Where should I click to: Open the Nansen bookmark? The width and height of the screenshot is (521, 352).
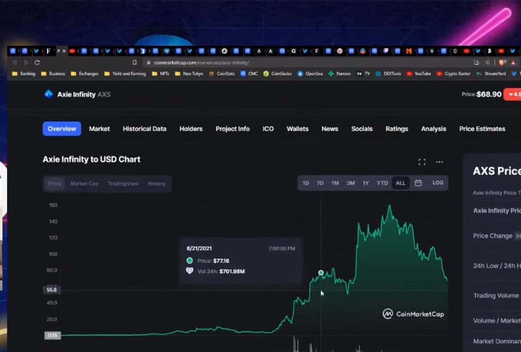point(340,74)
